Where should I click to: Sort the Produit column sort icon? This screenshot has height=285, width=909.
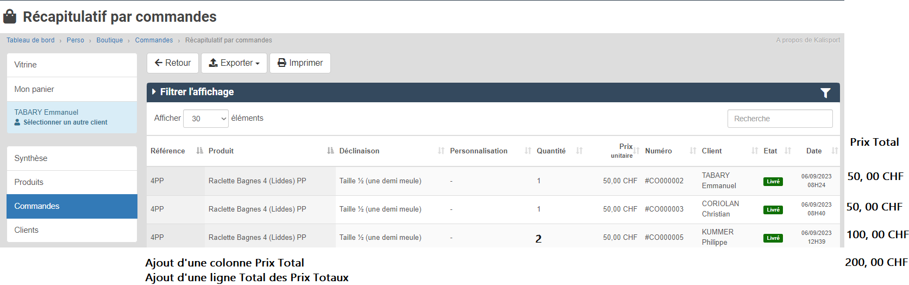(330, 151)
